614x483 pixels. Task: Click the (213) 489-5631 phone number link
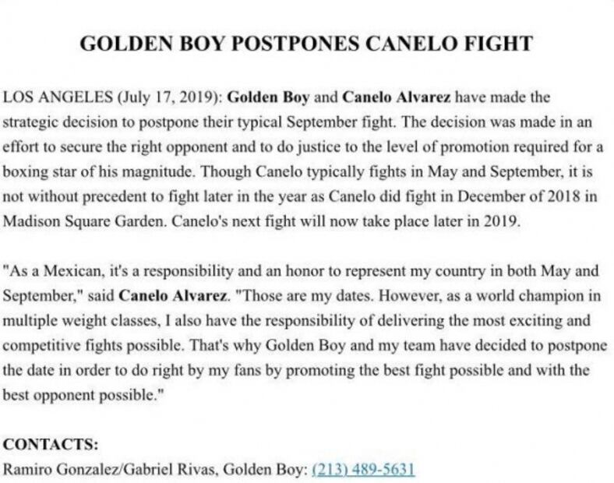[362, 470]
